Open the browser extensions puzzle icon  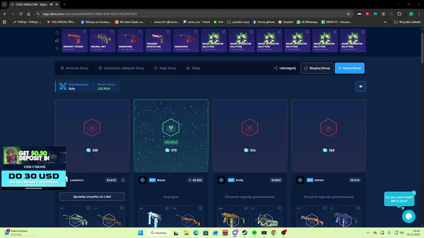pyautogui.click(x=399, y=14)
